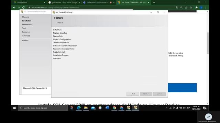Click the Server Configuration step
Image resolution: width=220 pixels, height=123 pixels.
point(61,42)
